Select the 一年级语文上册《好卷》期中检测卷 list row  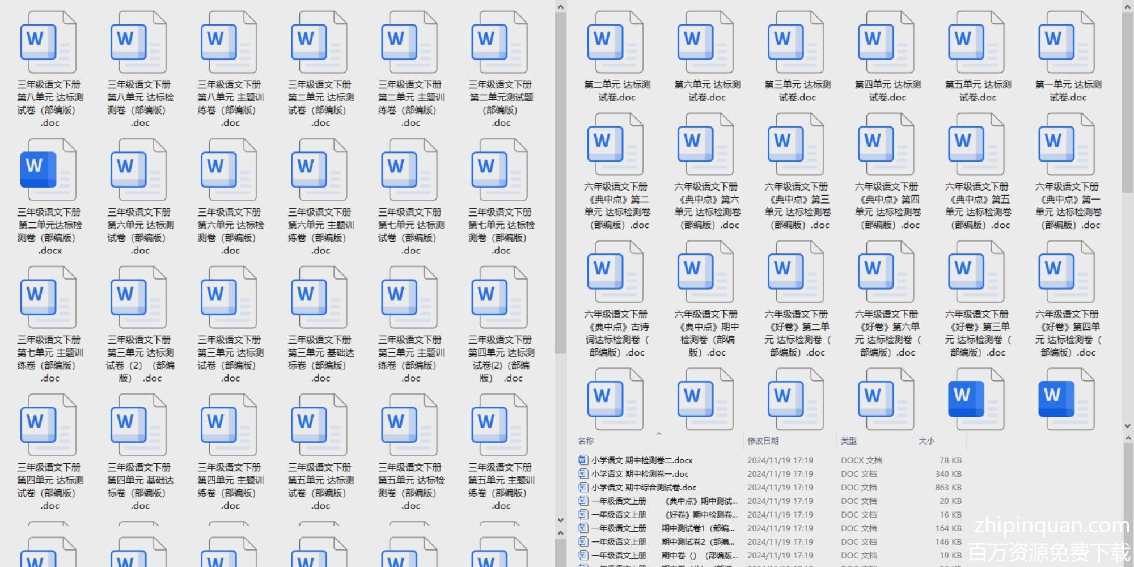click(770, 515)
